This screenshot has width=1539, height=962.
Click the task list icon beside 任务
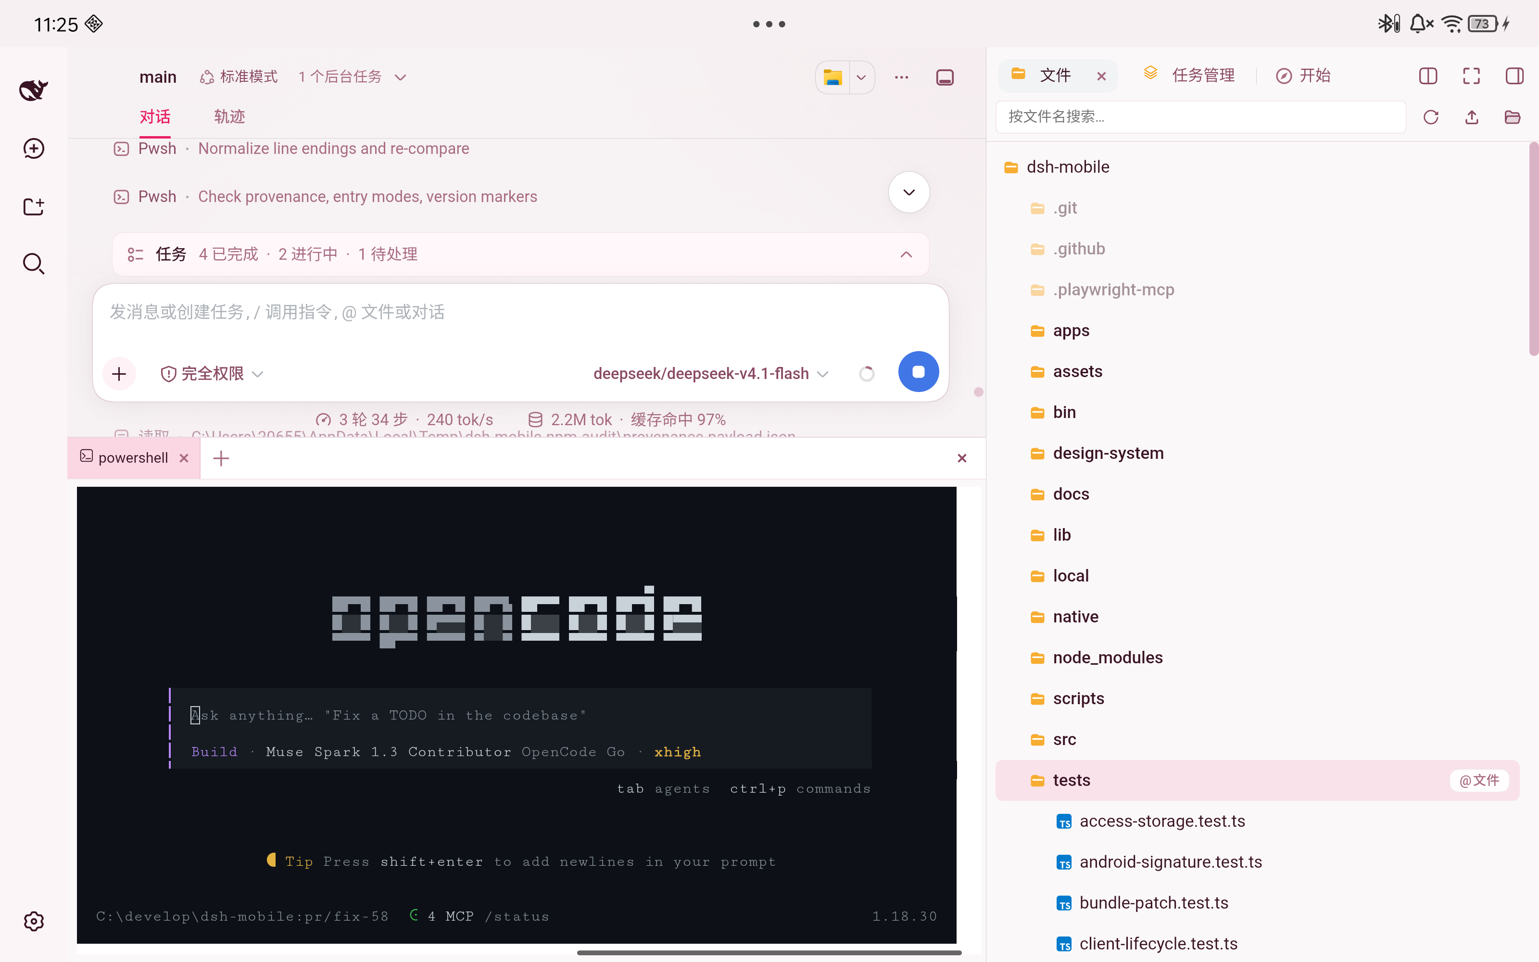click(x=135, y=254)
